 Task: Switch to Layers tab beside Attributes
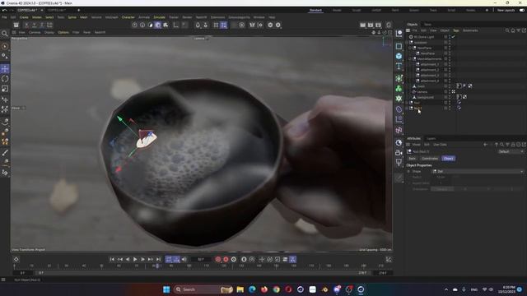pyautogui.click(x=431, y=139)
